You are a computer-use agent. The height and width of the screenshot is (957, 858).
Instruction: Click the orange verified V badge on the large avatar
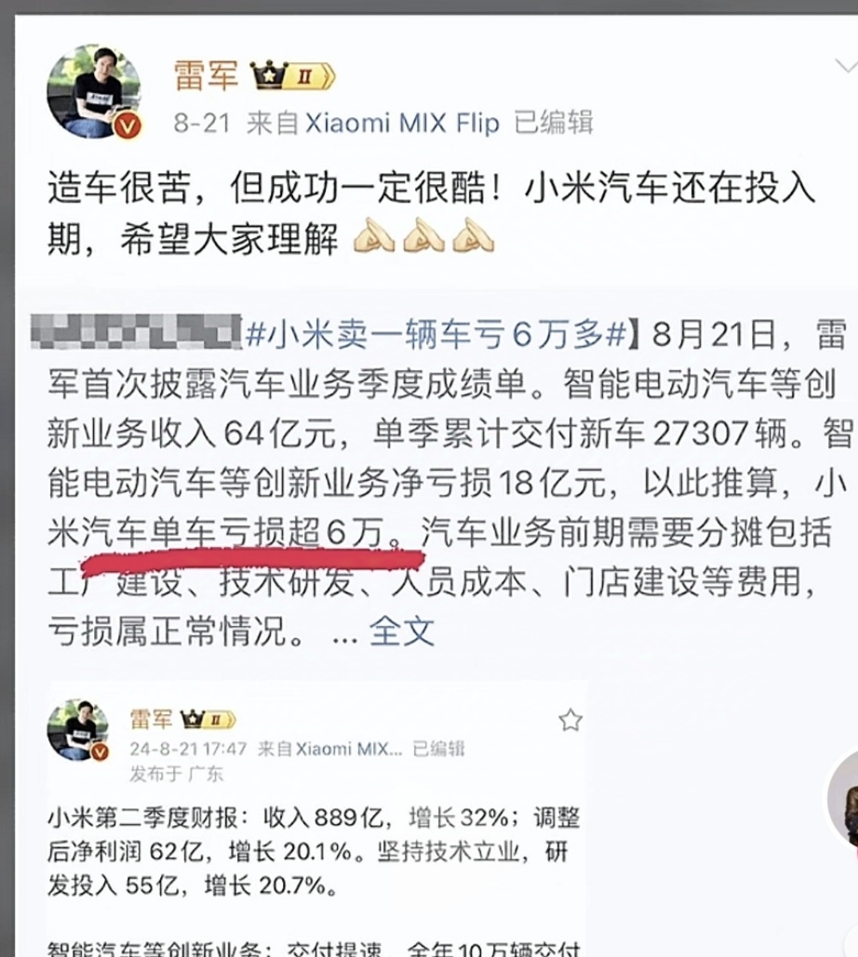127,126
